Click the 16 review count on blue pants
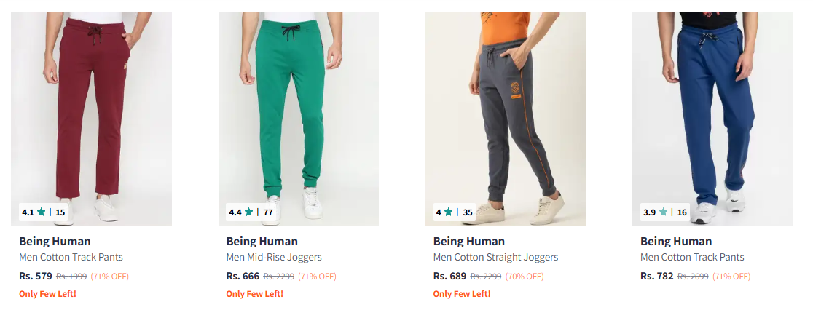813x318 pixels. click(x=682, y=212)
